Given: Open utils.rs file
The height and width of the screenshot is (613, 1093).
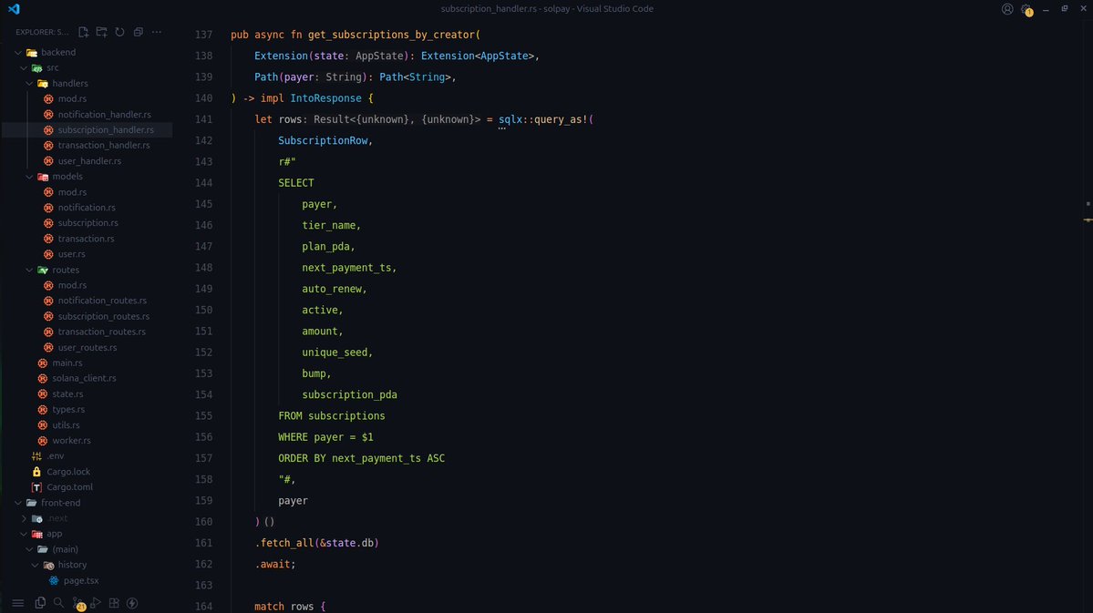Looking at the screenshot, I should tap(66, 425).
